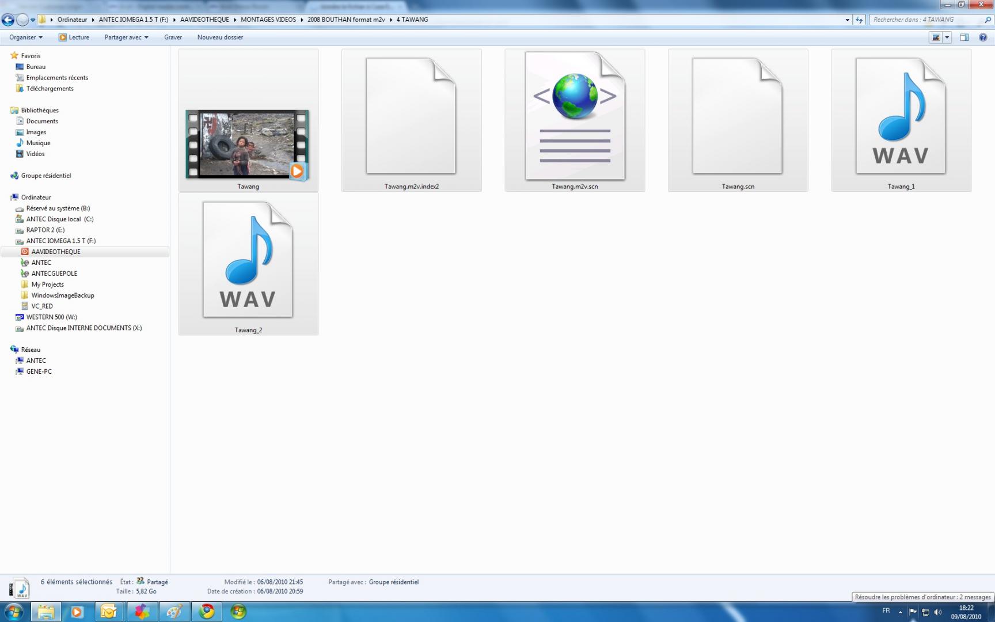Open the Paint icon in the taskbar
The image size is (995, 622).
click(x=174, y=611)
